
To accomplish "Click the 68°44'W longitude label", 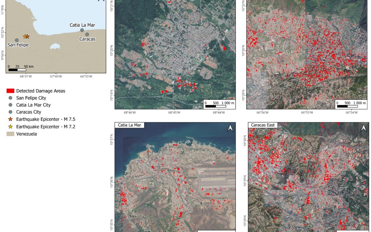I will pyautogui.click(x=218, y=112).
